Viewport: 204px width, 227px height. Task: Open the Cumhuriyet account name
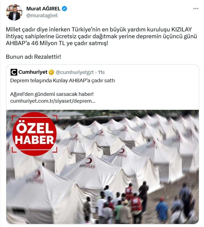click(x=33, y=72)
